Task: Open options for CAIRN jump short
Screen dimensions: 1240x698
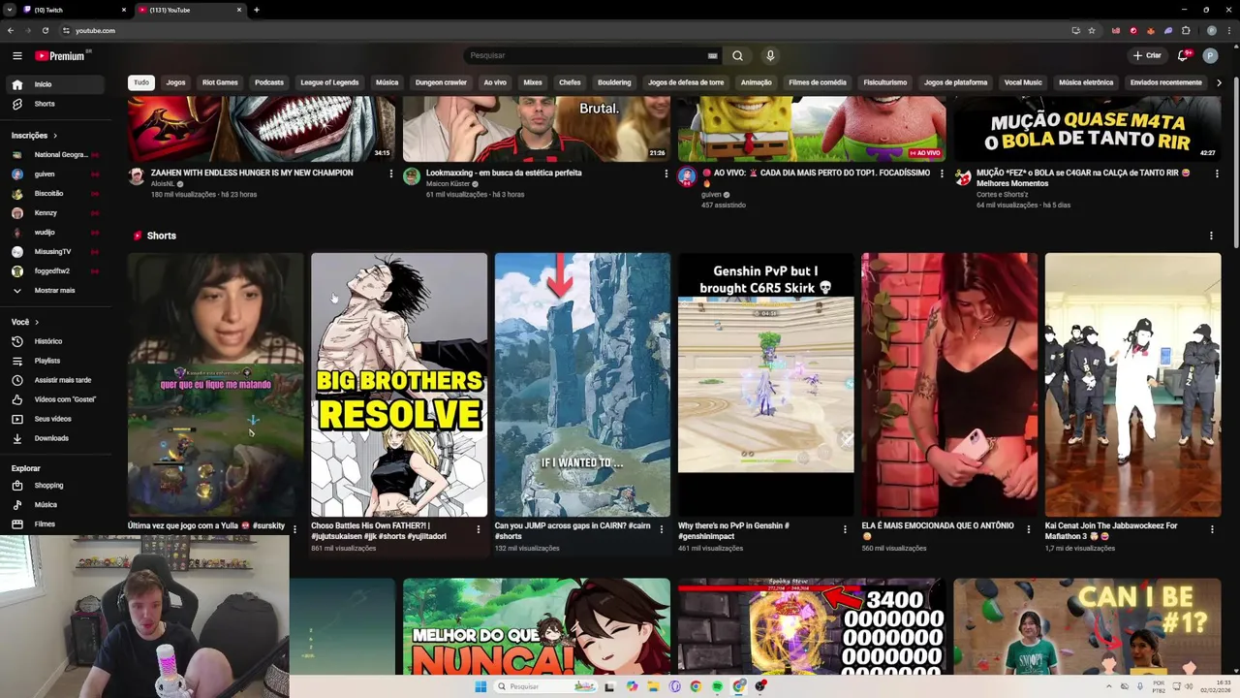Action: click(662, 529)
